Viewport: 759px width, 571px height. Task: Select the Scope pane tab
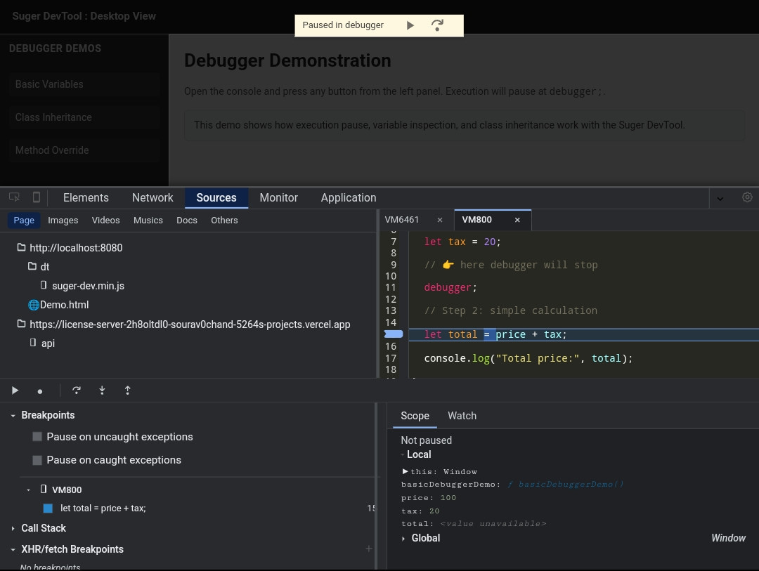point(415,416)
